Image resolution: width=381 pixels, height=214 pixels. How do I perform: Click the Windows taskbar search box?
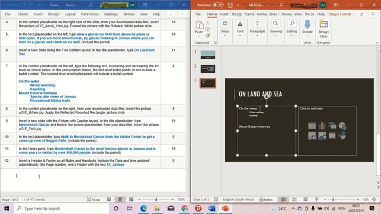pyautogui.click(x=61, y=209)
